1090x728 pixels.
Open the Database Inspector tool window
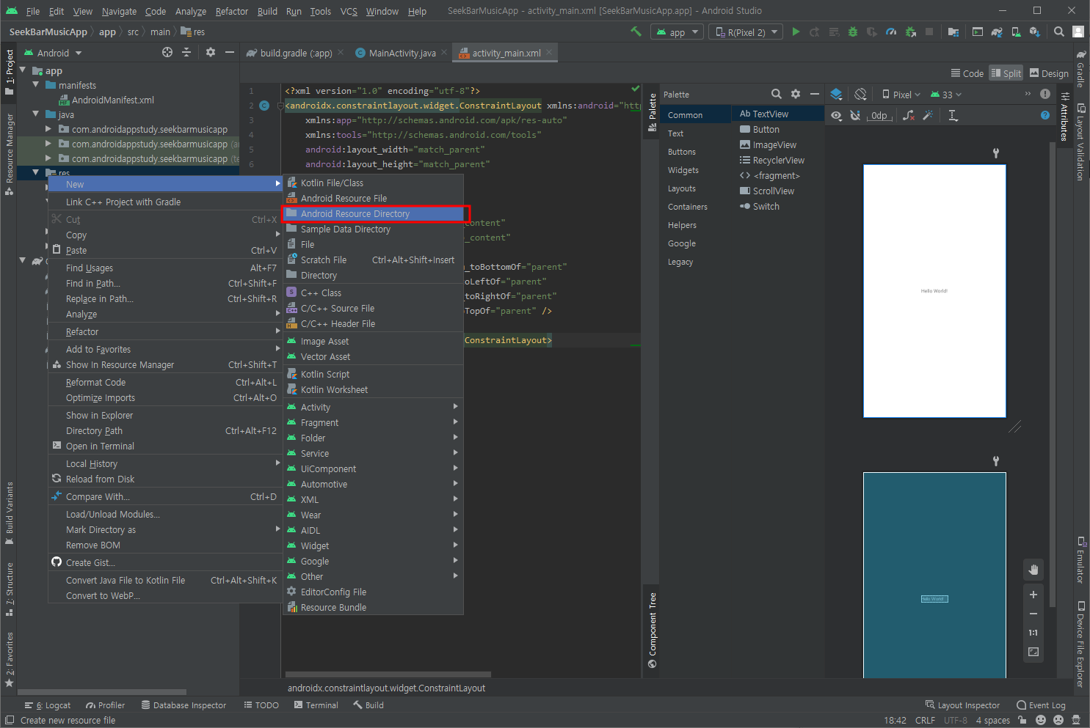(x=184, y=705)
